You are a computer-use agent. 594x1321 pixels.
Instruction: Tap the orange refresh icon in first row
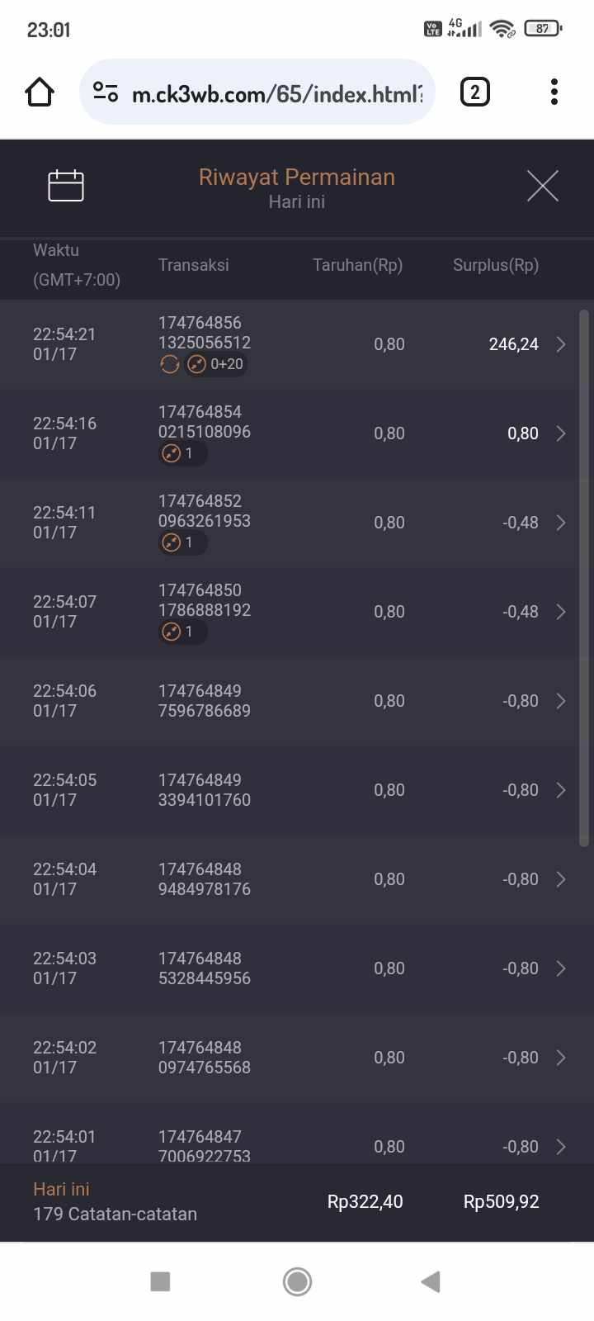coord(170,364)
